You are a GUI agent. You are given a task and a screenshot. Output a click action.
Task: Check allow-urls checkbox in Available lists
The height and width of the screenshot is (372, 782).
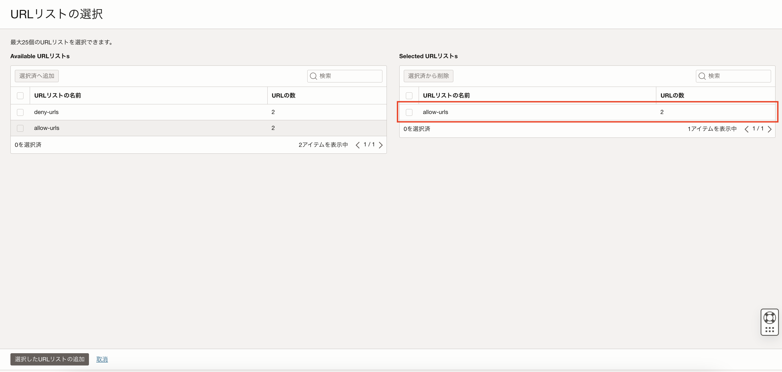tap(20, 128)
